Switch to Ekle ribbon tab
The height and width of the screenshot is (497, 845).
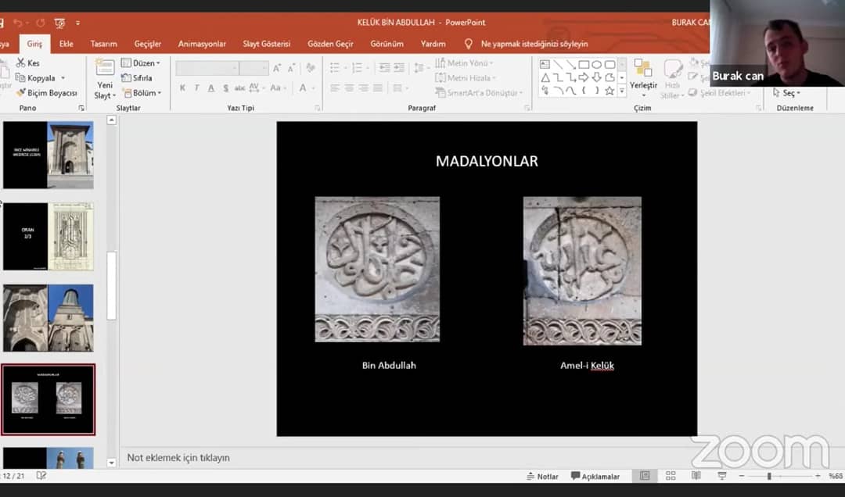click(x=67, y=44)
